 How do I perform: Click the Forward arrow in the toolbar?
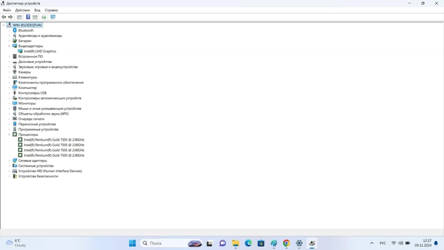[10, 17]
